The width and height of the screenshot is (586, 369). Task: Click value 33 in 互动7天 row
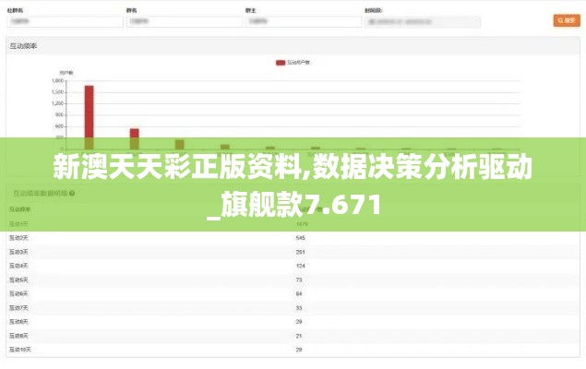[x=299, y=308]
